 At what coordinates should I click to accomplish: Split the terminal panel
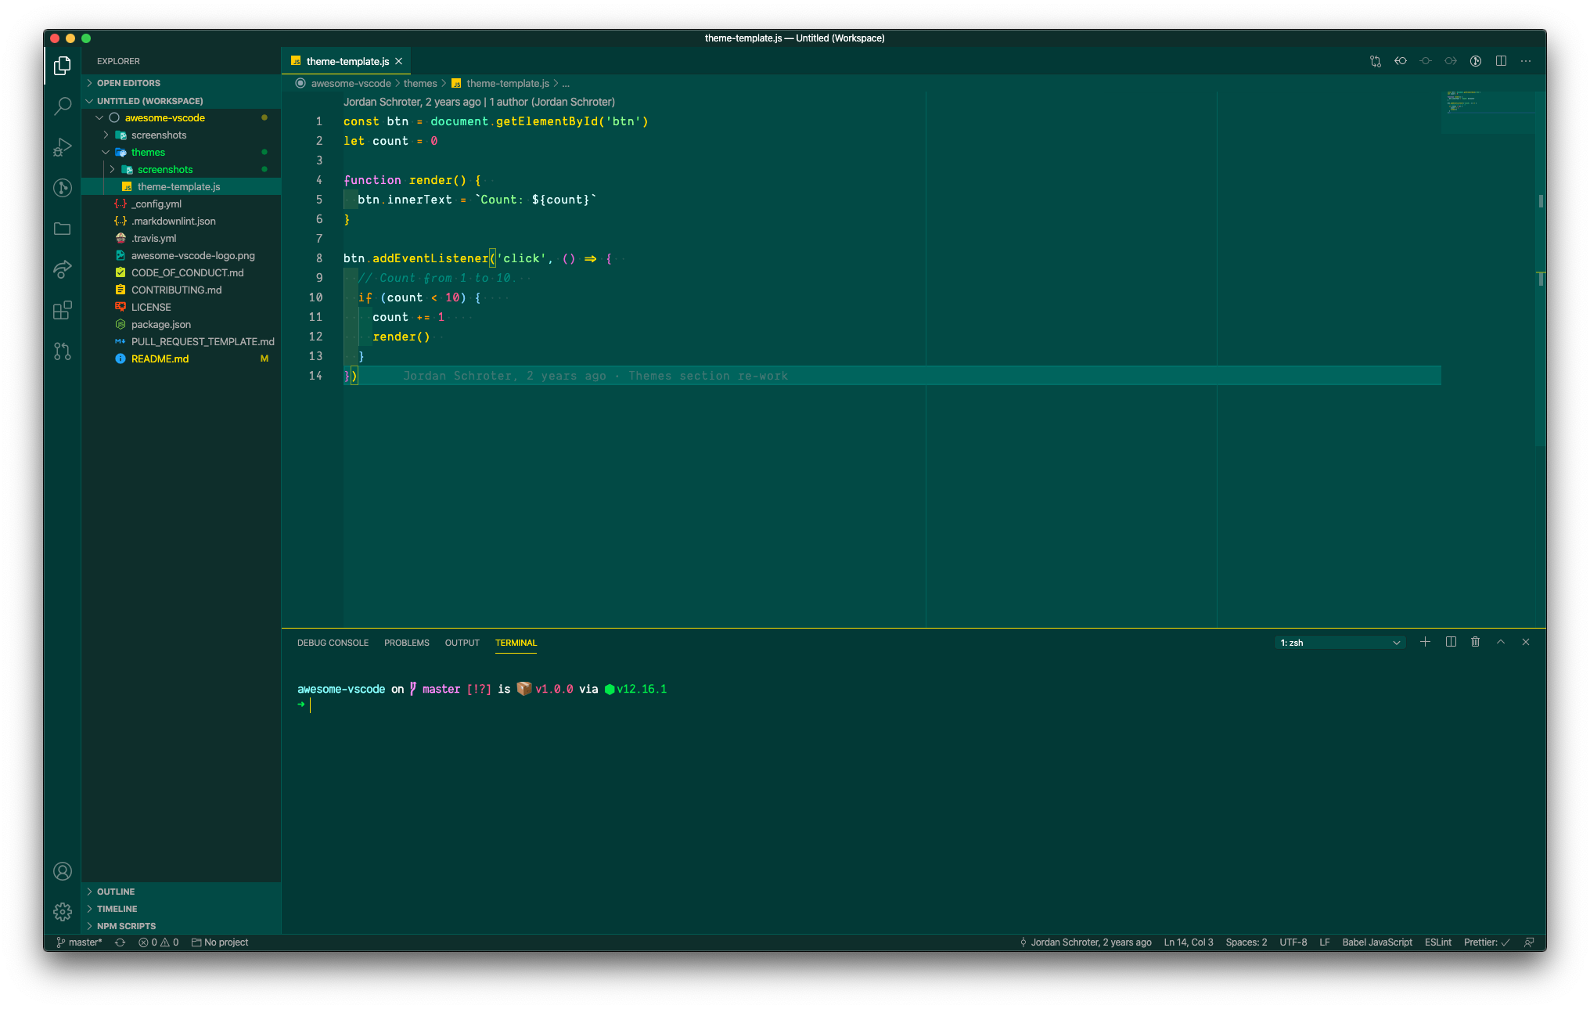pyautogui.click(x=1451, y=642)
